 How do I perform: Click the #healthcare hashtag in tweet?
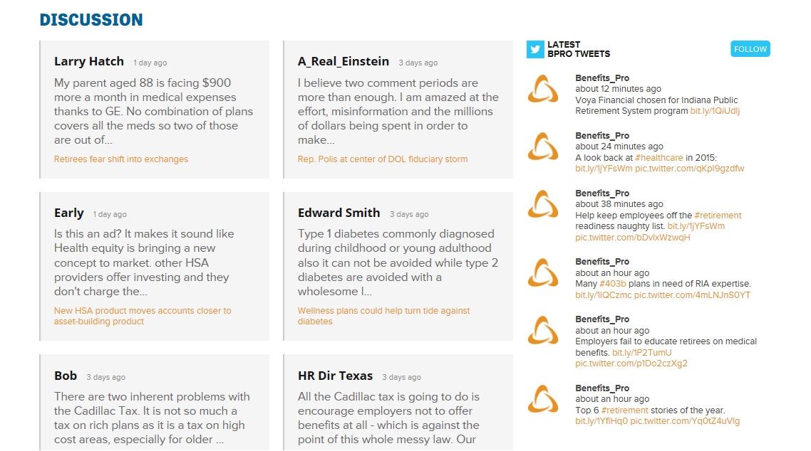(659, 158)
